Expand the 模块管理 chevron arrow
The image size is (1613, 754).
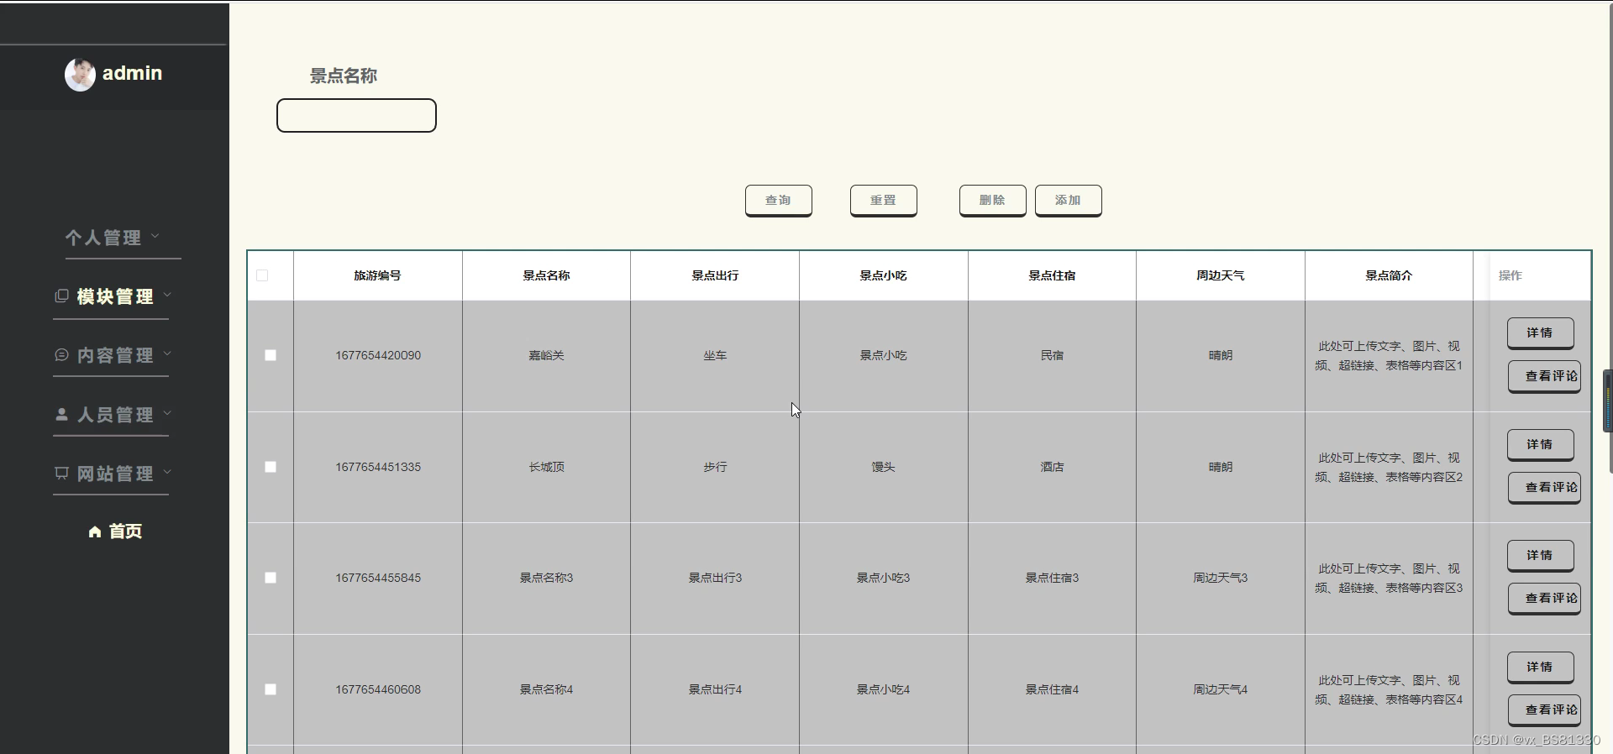click(167, 295)
